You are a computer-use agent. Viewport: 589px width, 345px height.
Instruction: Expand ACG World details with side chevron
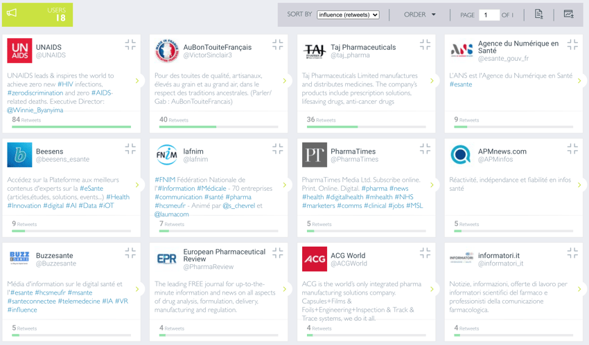click(x=432, y=289)
